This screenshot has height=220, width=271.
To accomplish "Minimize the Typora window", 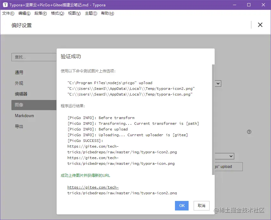I will pyautogui.click(x=235, y=5).
